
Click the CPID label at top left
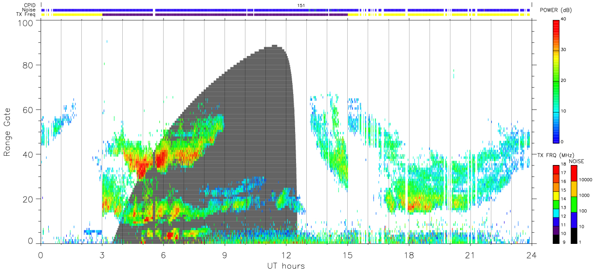tap(30, 5)
